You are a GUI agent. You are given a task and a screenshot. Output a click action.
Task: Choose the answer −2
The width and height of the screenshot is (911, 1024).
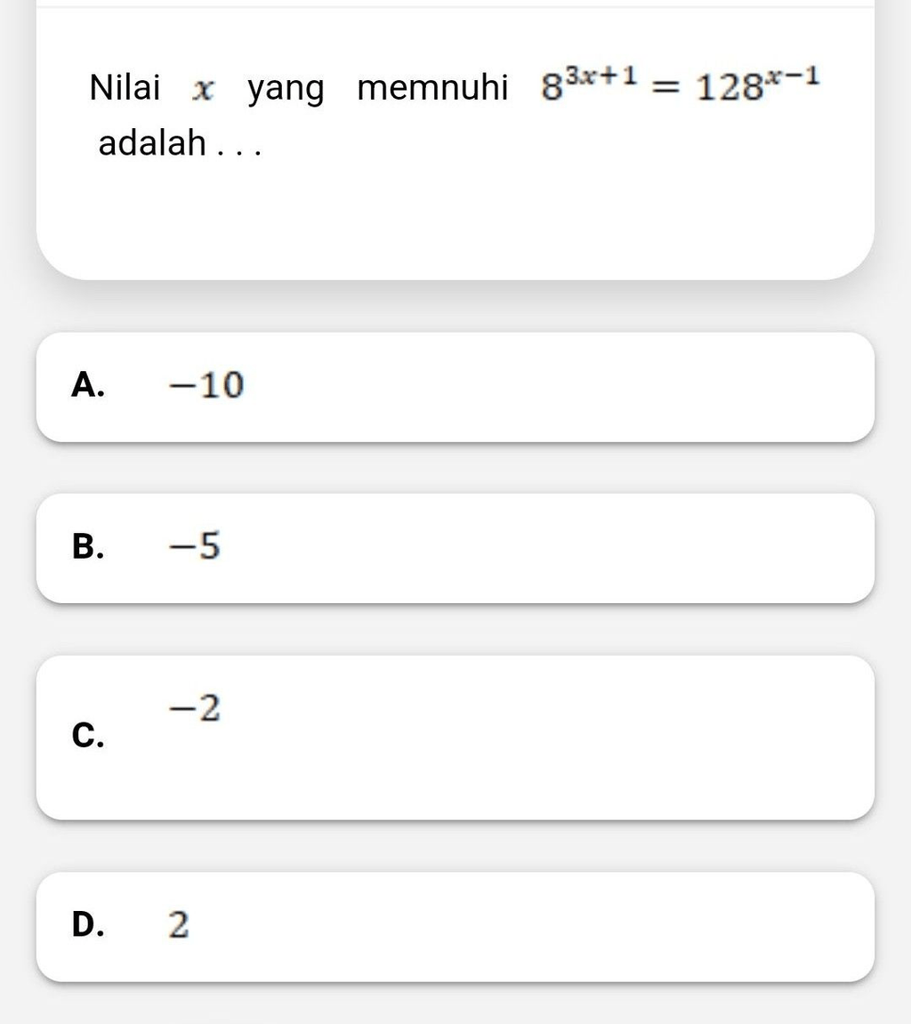(195, 708)
